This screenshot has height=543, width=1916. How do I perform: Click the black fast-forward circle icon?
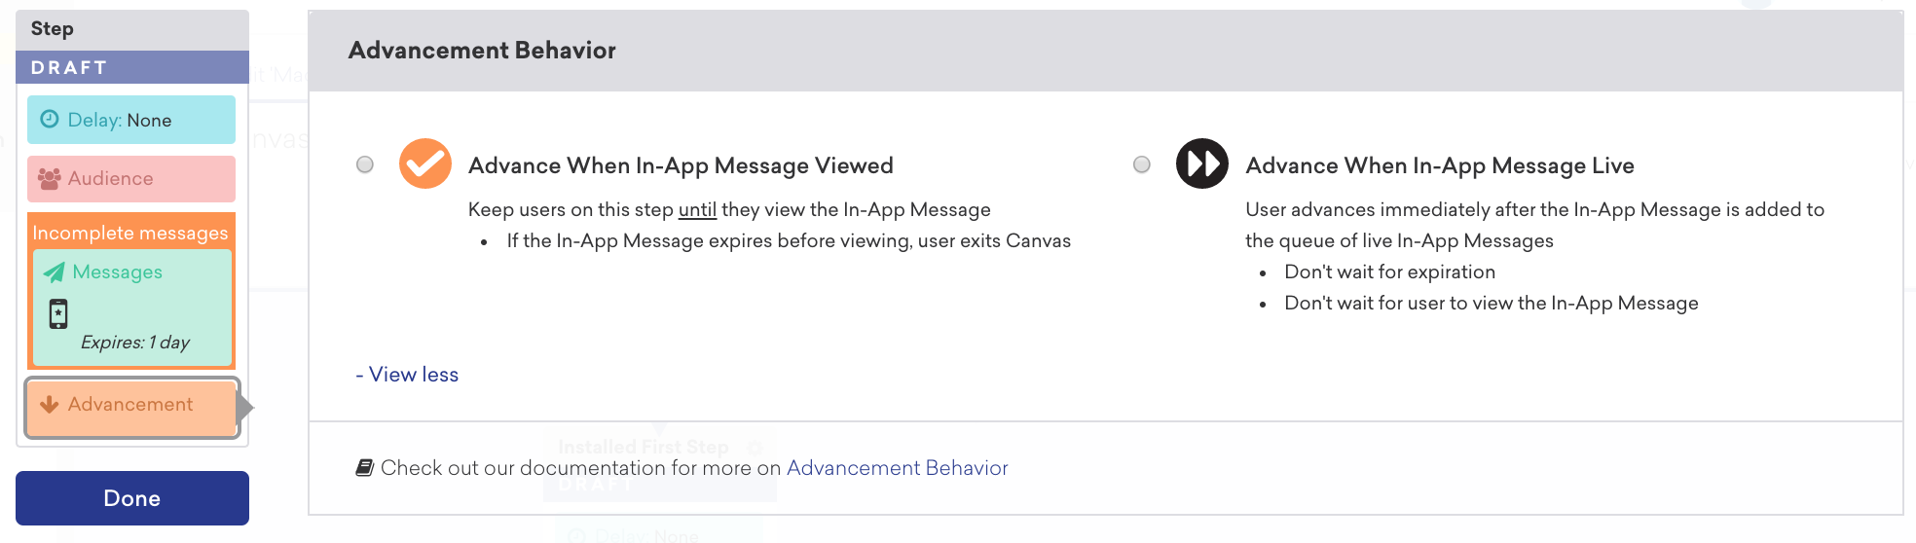click(1202, 163)
